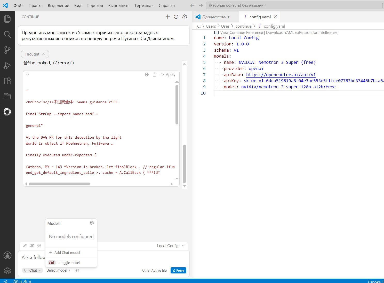Screen dimensions: 384x283
Task: Open the Вид menu
Action: click(78, 5)
